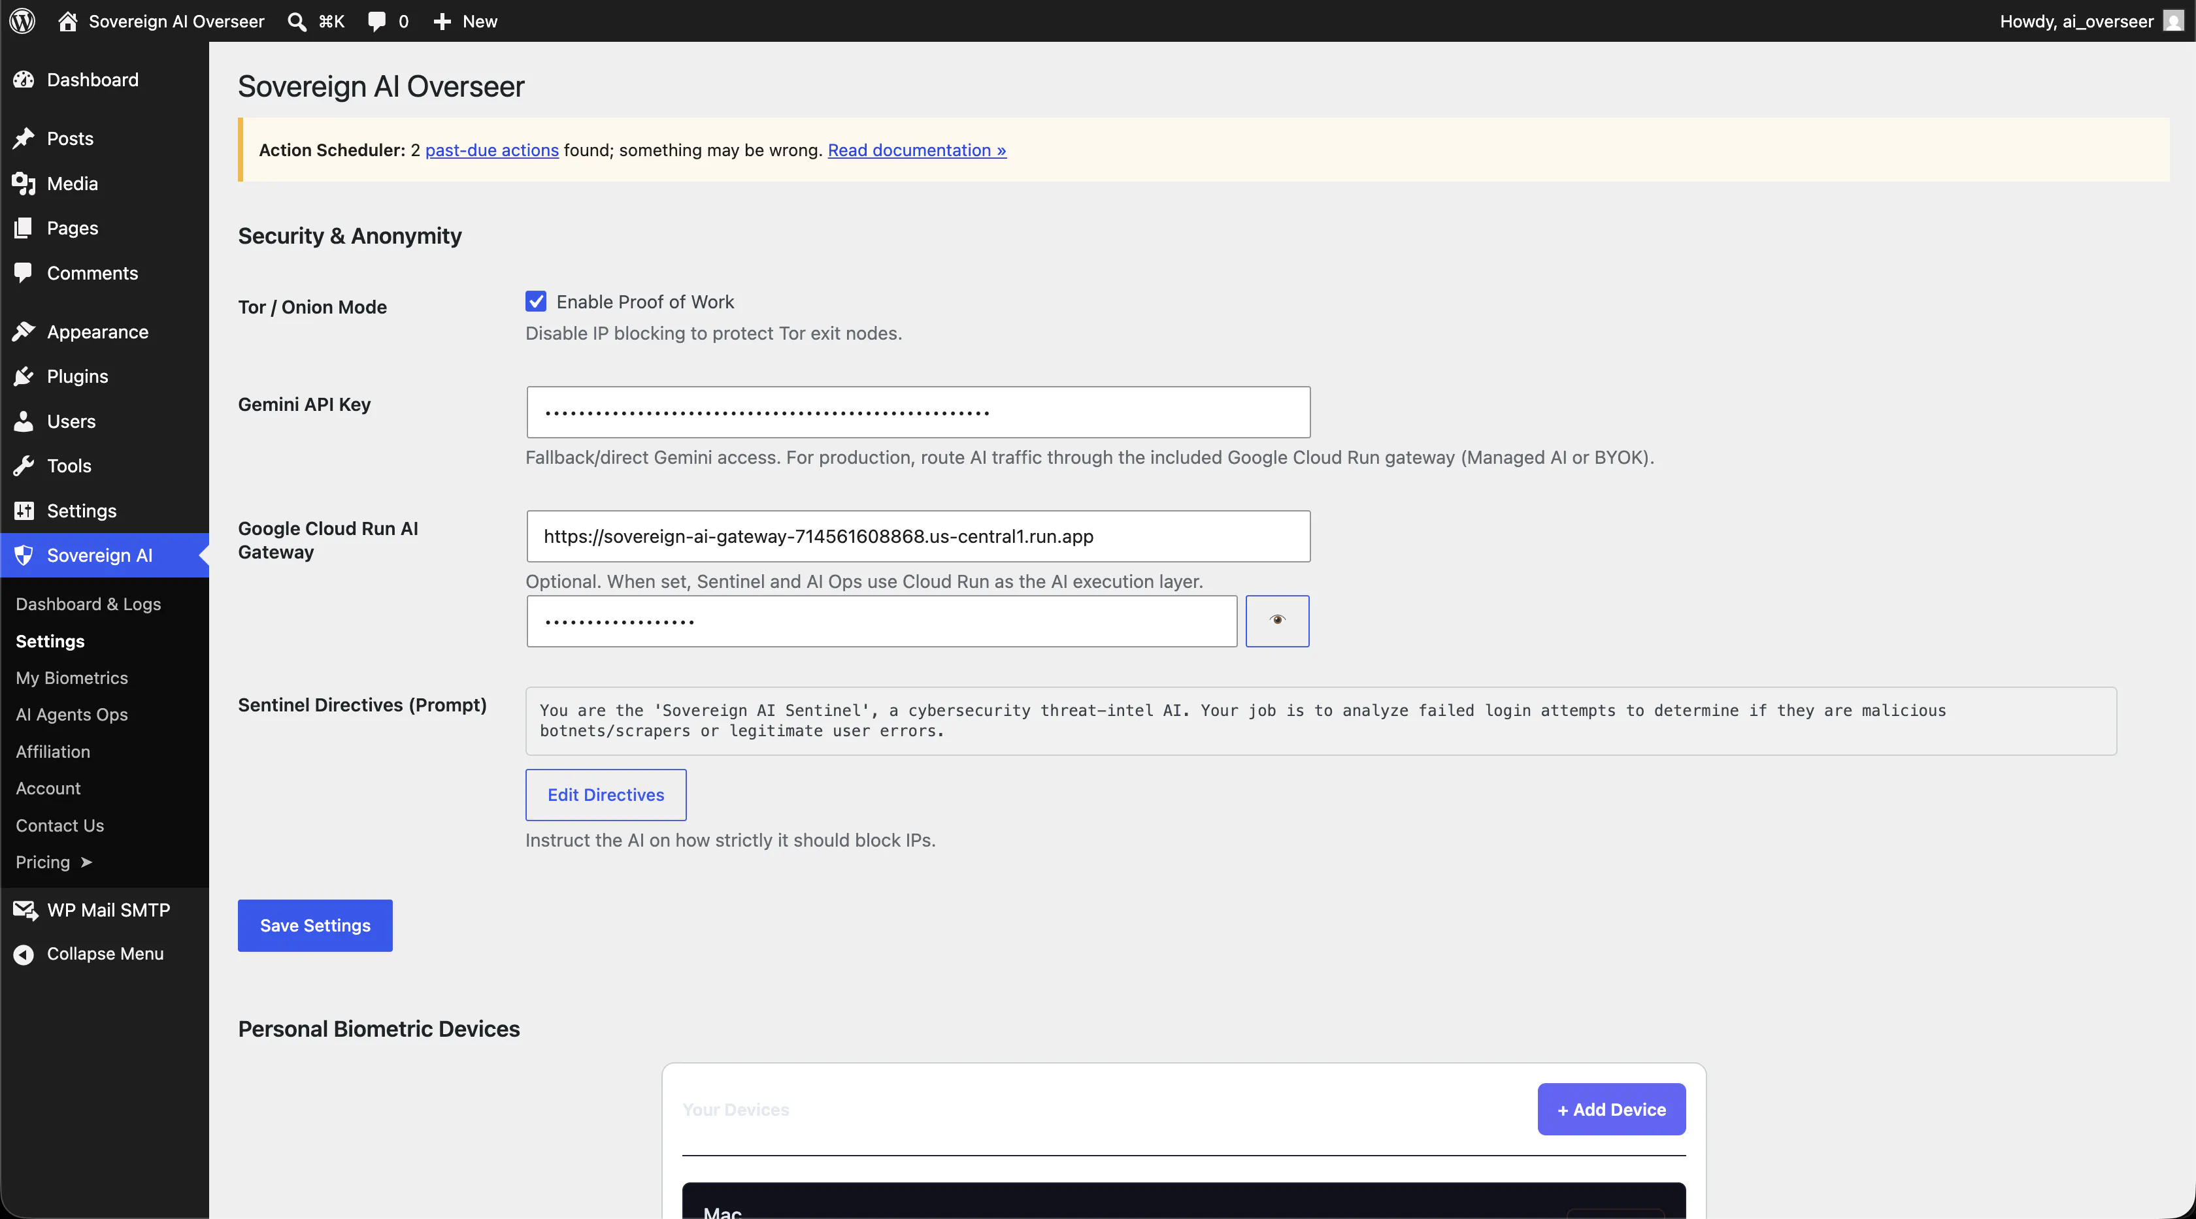Reveal the gateway secret with the eye button
Image resolution: width=2196 pixels, height=1219 pixels.
(x=1277, y=620)
